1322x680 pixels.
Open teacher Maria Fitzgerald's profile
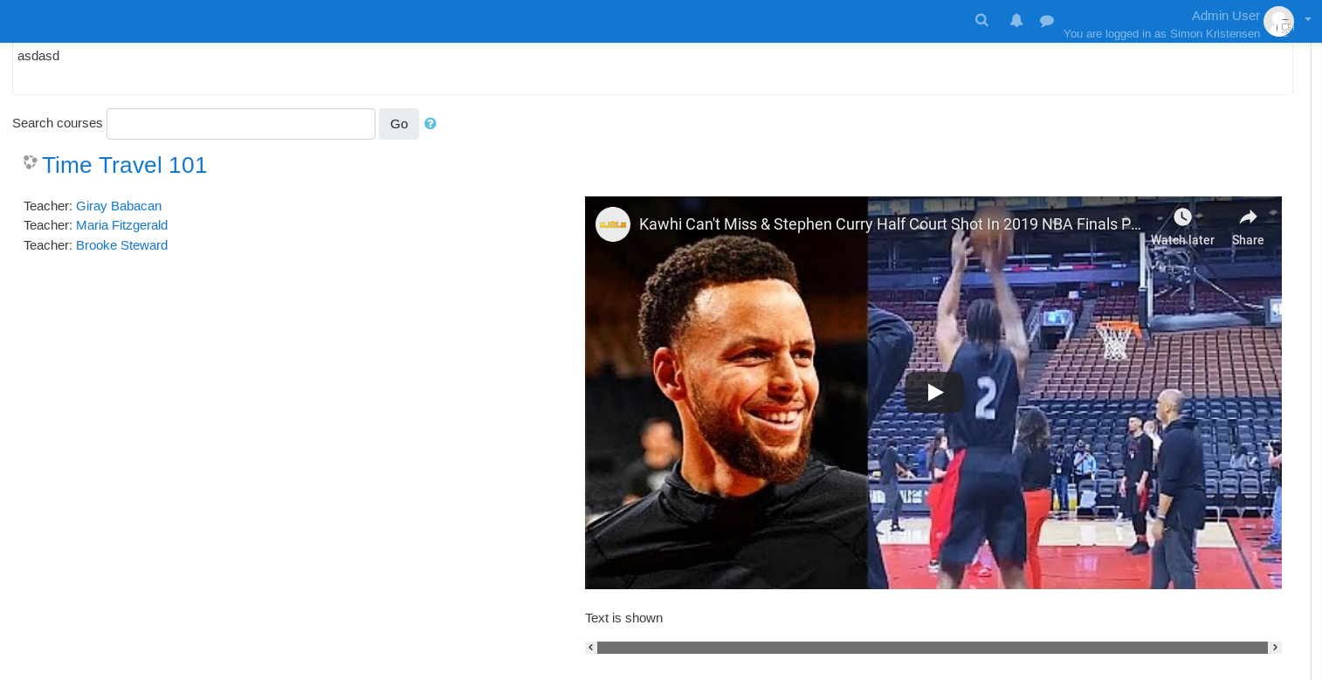pyautogui.click(x=121, y=225)
